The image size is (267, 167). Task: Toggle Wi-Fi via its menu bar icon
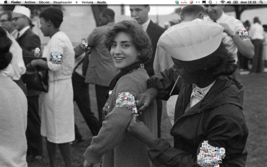[x=222, y=2]
